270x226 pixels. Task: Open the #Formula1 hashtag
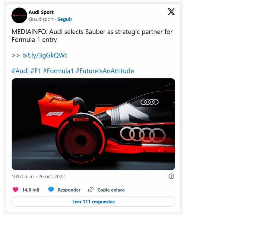click(x=58, y=71)
